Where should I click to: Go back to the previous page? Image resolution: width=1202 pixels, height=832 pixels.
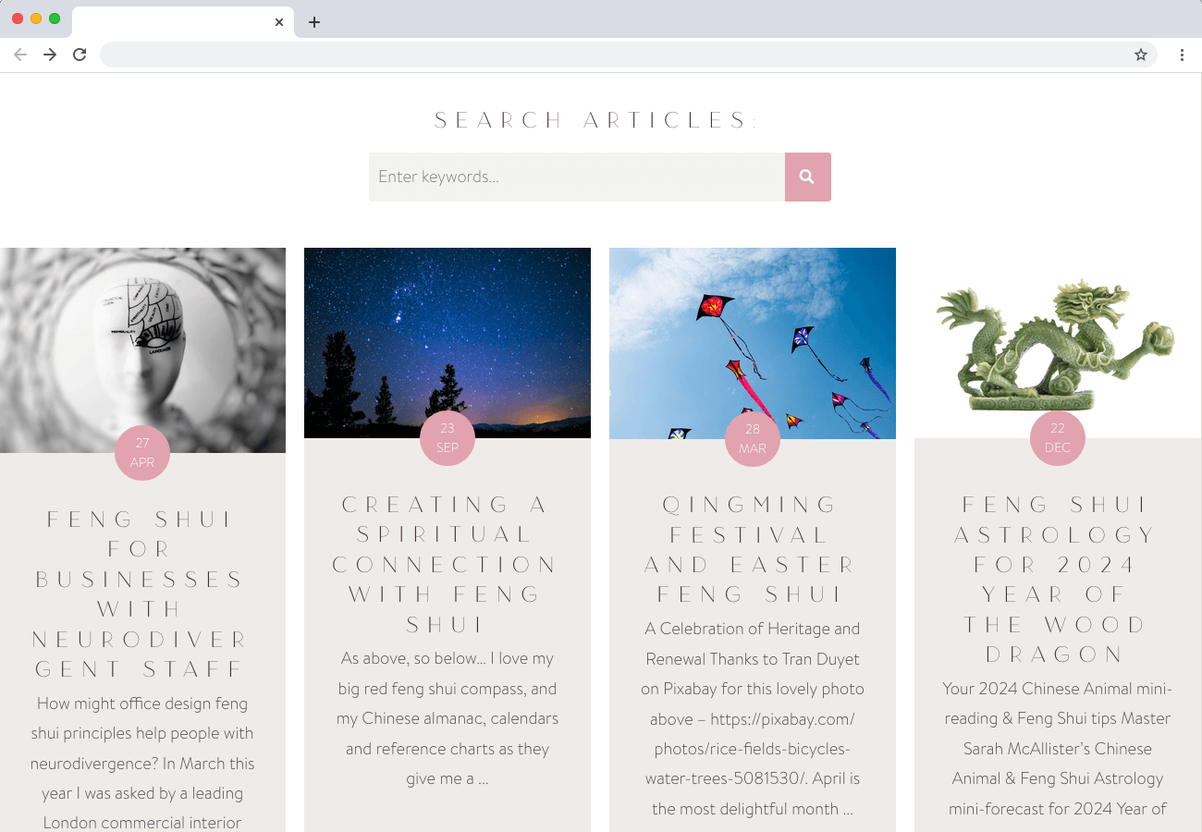click(x=20, y=55)
